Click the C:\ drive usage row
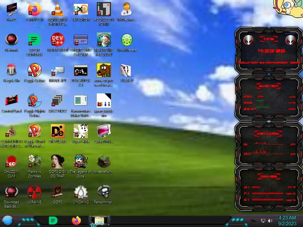Image resolution: width=303 pixels, height=227 pixels. (x=270, y=187)
